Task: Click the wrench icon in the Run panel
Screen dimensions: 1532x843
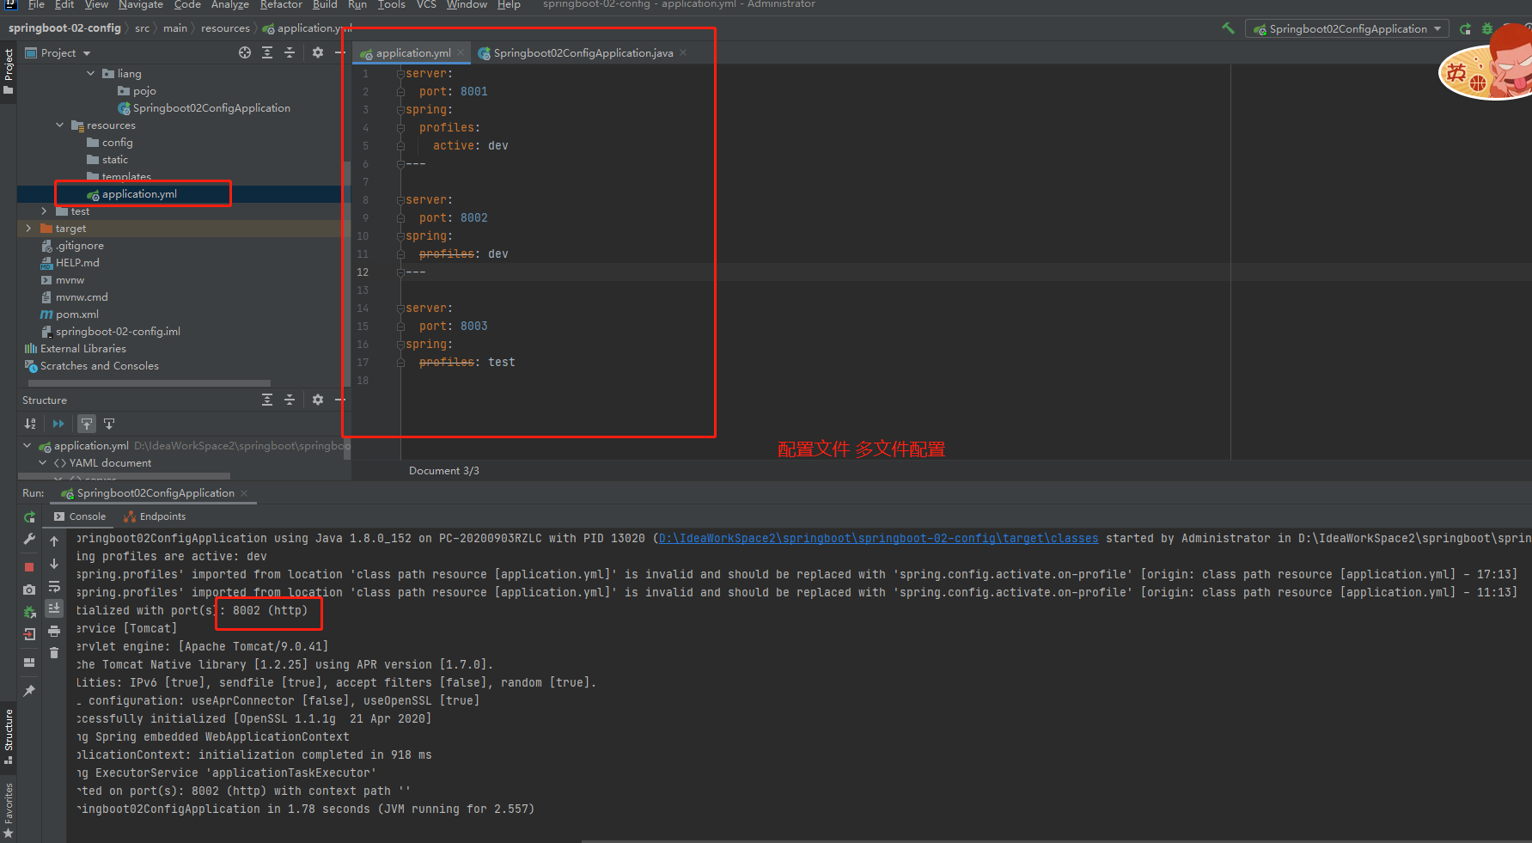Action: (x=29, y=540)
